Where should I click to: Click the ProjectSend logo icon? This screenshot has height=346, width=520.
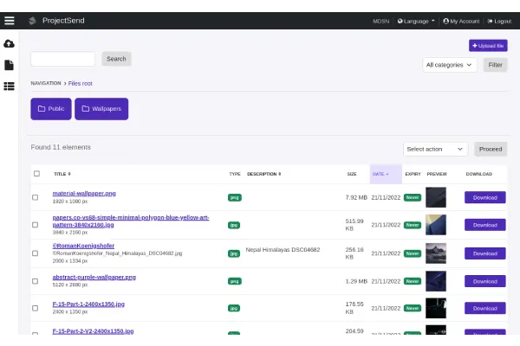click(x=32, y=21)
